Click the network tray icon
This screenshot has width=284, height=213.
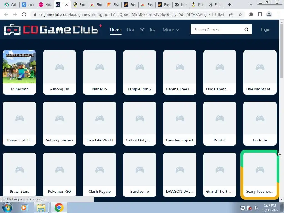tap(242, 208)
